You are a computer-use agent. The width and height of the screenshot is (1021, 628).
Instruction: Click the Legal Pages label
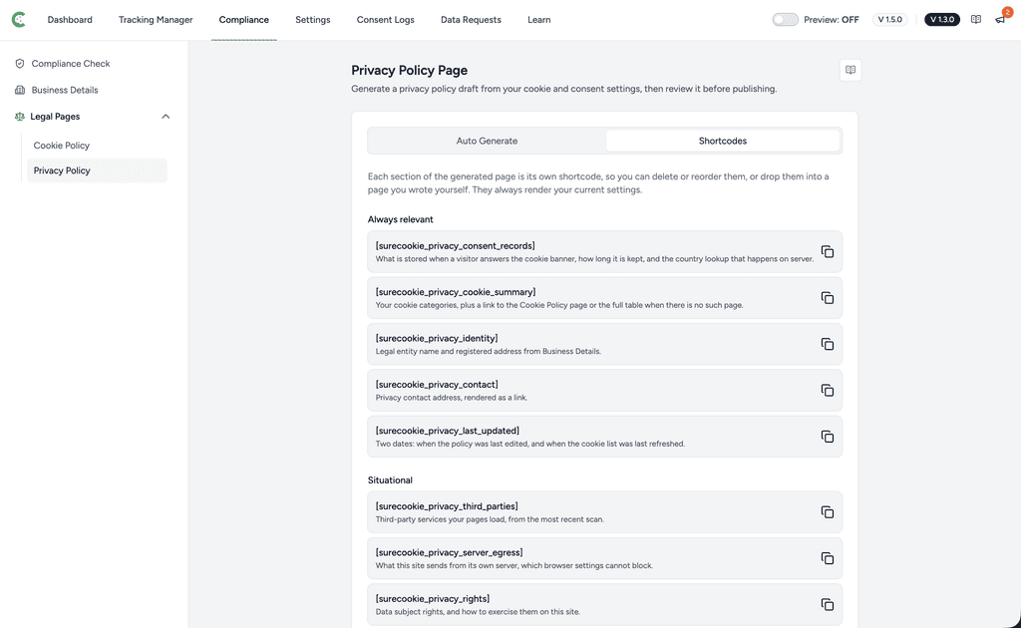click(x=55, y=117)
